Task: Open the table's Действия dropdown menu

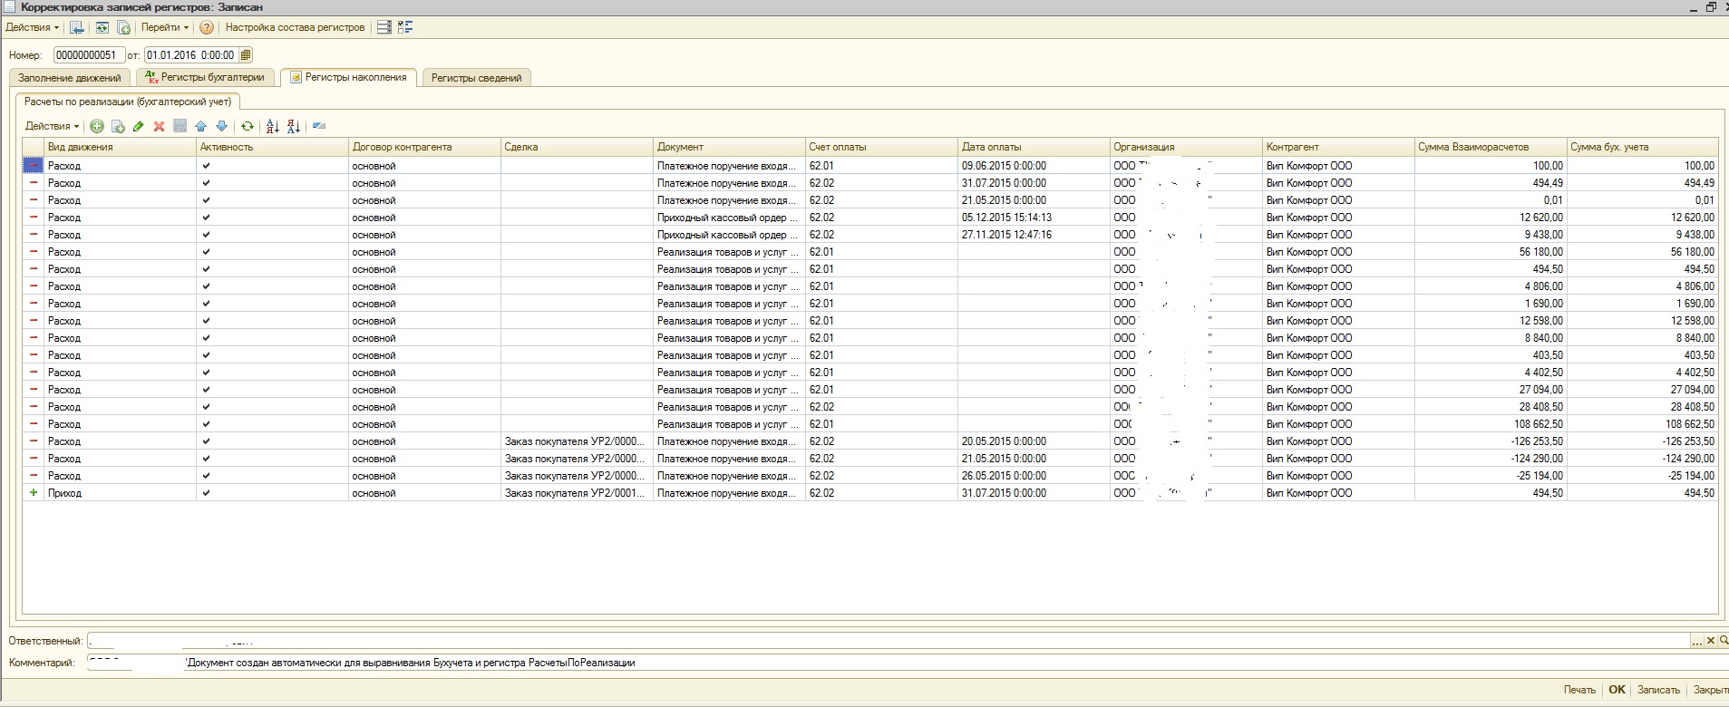Action: click(x=52, y=126)
